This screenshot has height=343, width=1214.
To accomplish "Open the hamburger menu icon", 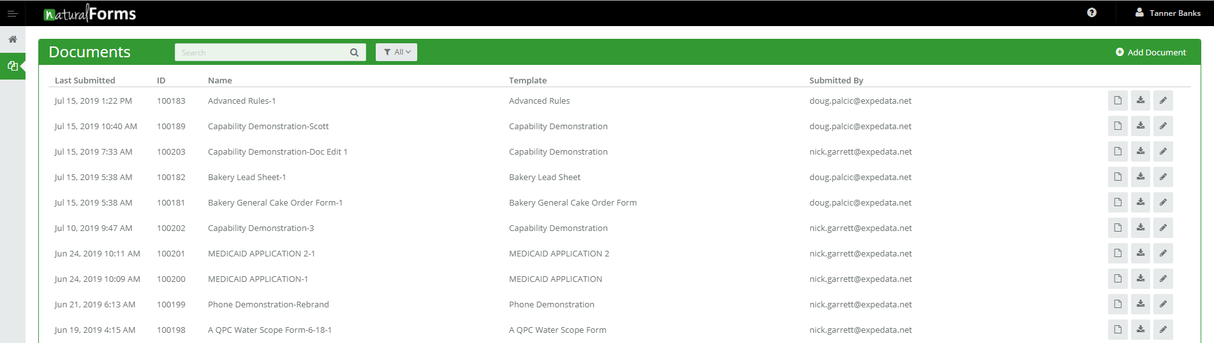I will click(x=12, y=13).
